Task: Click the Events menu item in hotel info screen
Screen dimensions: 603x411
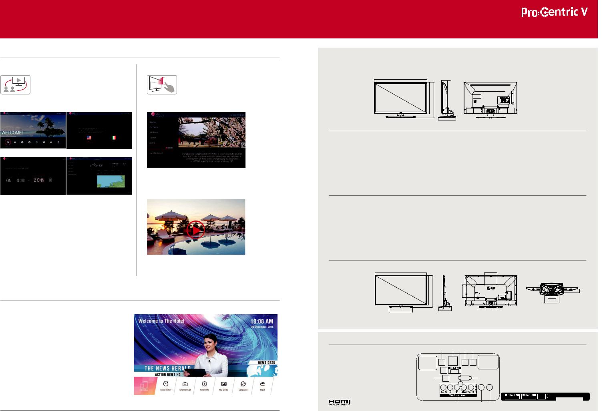Action: 152,142
